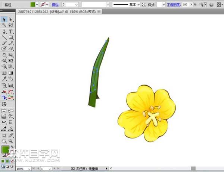The height and width of the screenshot is (172, 224).
Task: Select the Rectangle tool
Action: 11,37
